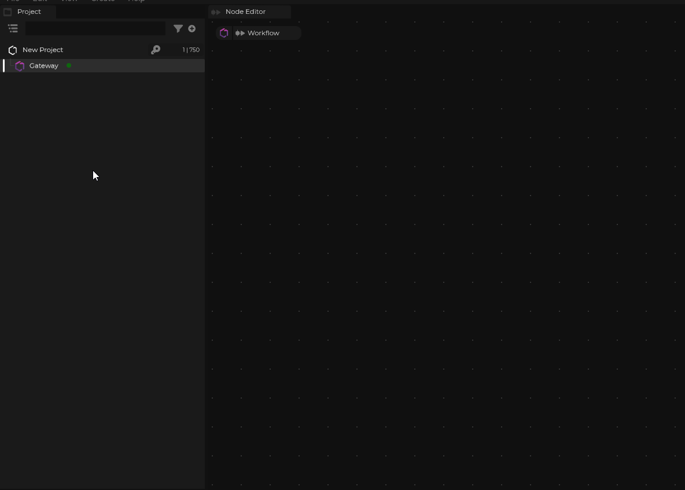Click empty node editor canvas area
Viewport: 685px width, 490px height.
(445, 260)
